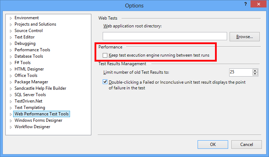Click the web application root directory field

click(165, 36)
